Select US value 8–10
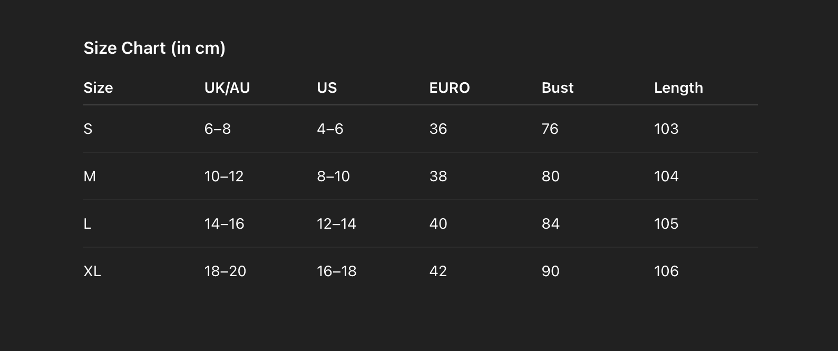The height and width of the screenshot is (351, 838). coord(333,176)
